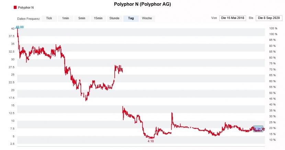Viewport: 285px width, 150px height.
Task: Open the Bis end date field
Action: [269, 18]
